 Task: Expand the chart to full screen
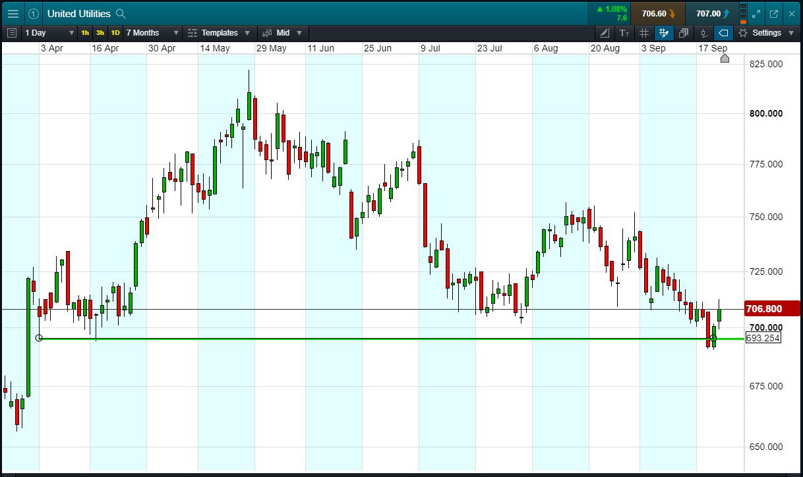tap(756, 13)
